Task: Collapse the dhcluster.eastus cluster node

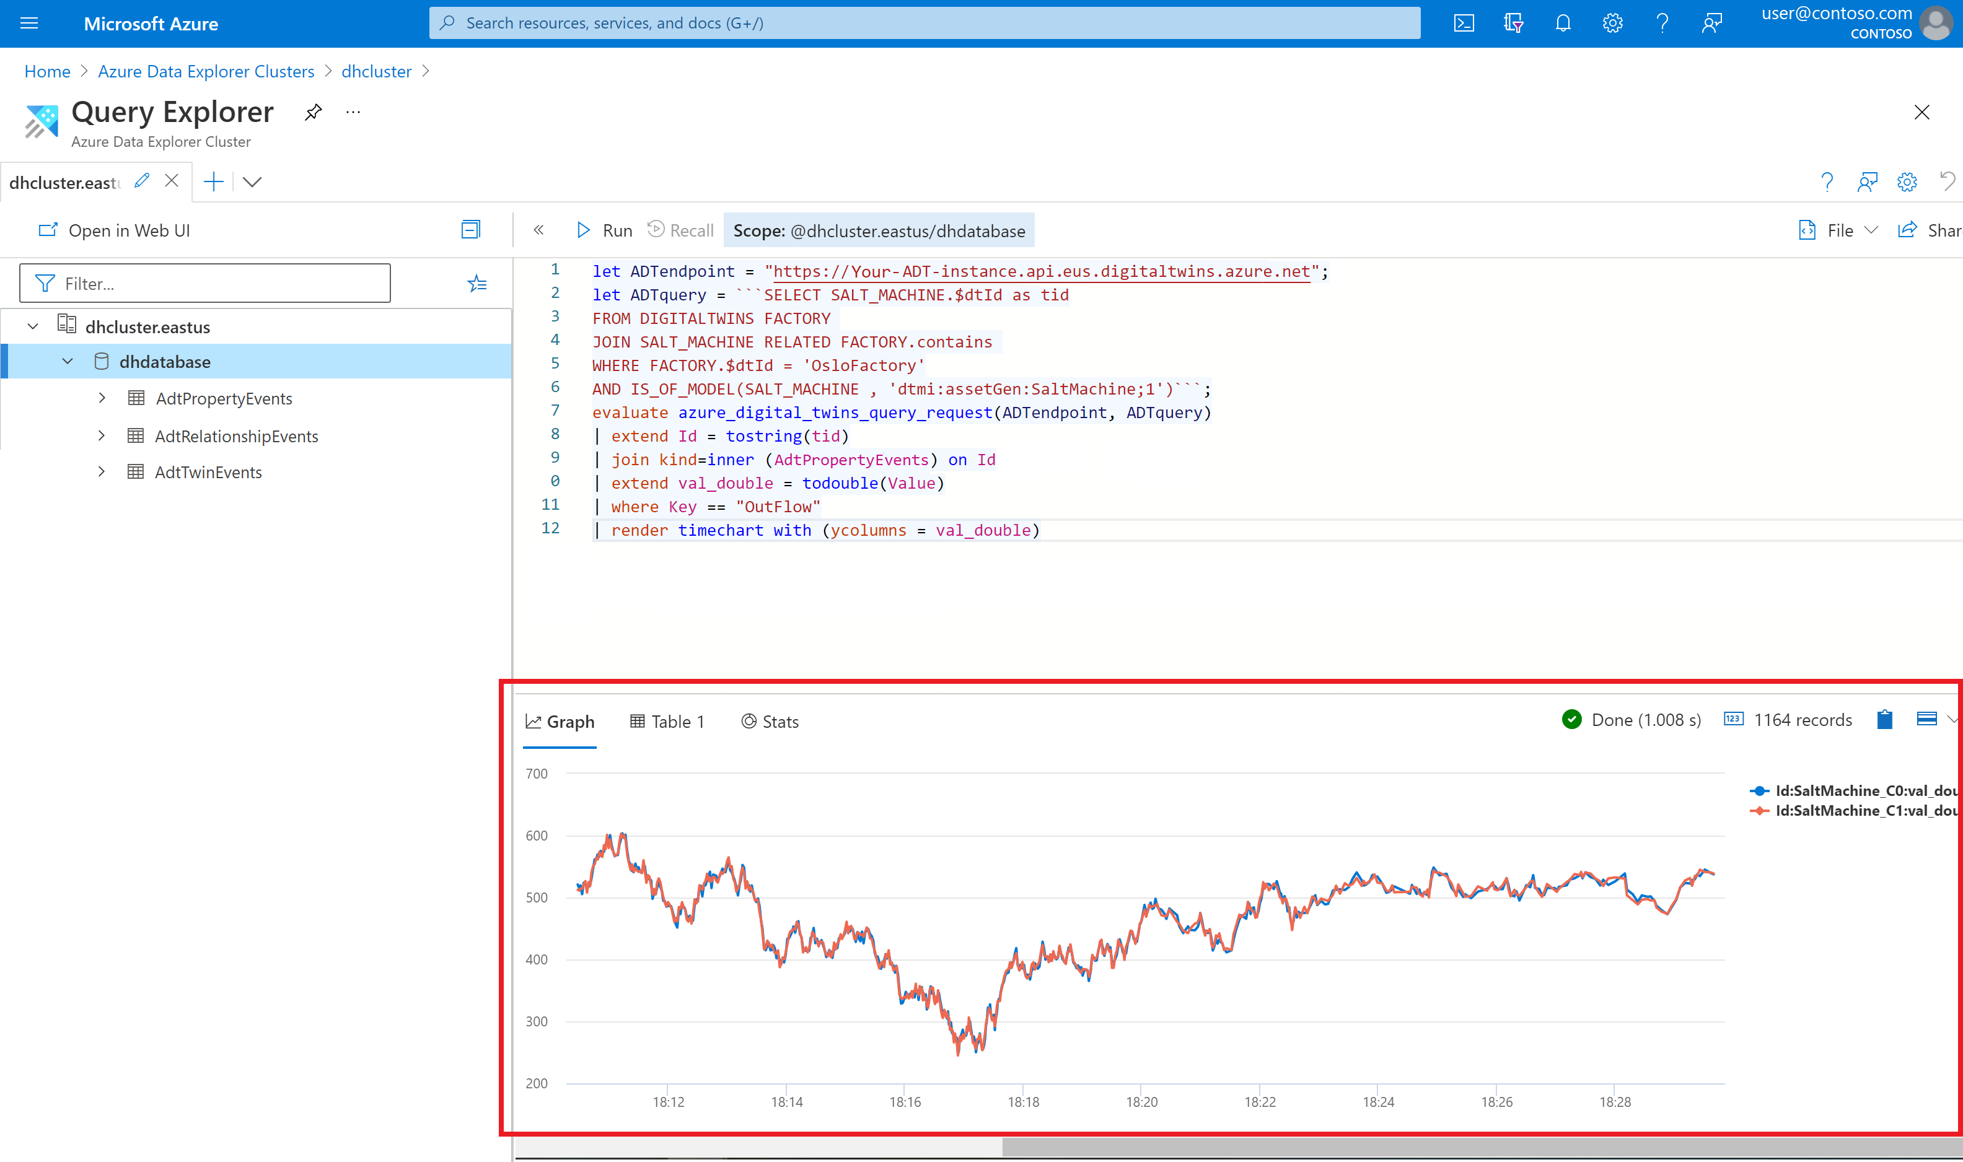Action: click(x=33, y=326)
